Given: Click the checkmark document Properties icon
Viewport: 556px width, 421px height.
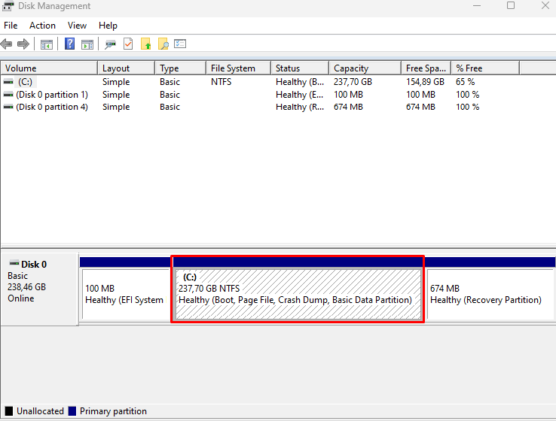Looking at the screenshot, I should pos(128,44).
